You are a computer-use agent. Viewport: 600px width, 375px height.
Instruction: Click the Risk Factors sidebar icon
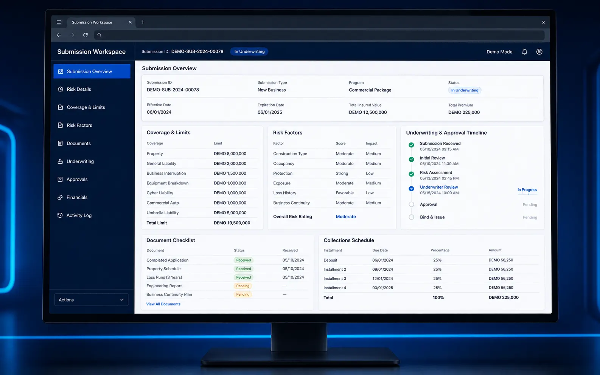click(61, 125)
